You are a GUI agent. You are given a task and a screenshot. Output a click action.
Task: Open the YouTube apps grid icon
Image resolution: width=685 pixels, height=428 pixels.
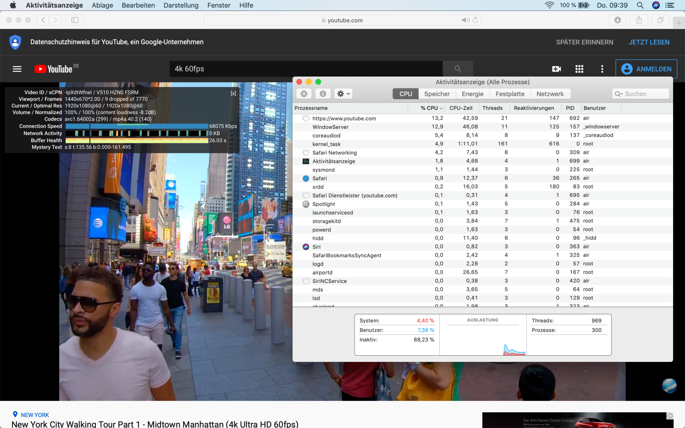click(x=579, y=69)
